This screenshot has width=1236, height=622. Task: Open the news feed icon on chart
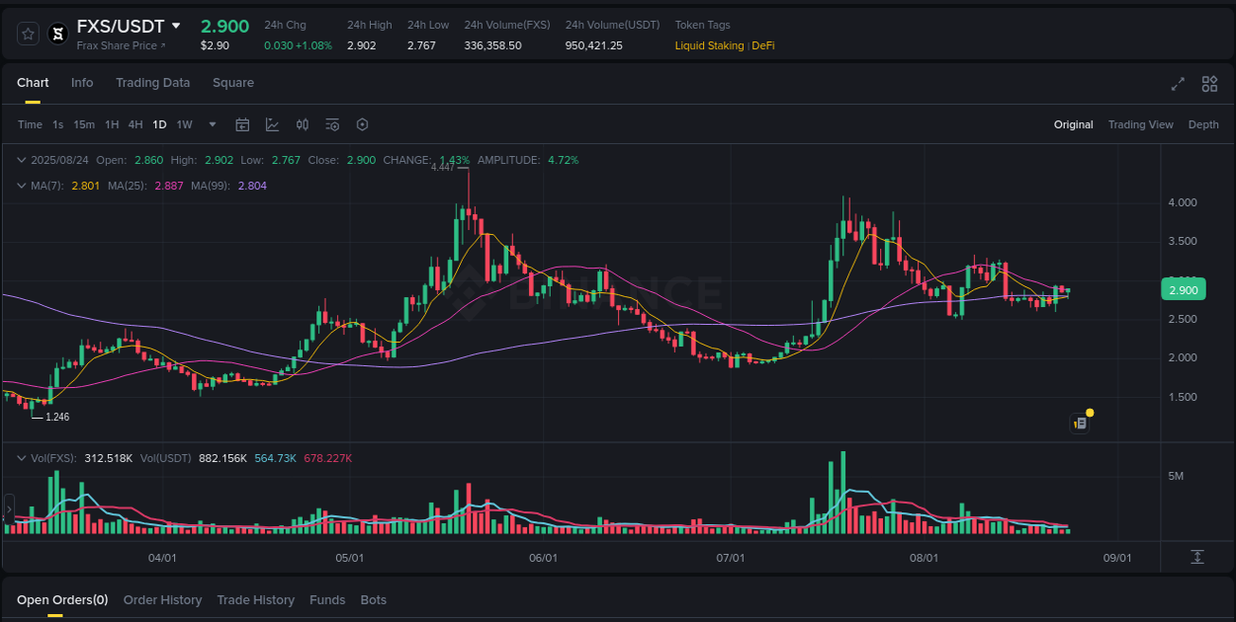(1080, 422)
